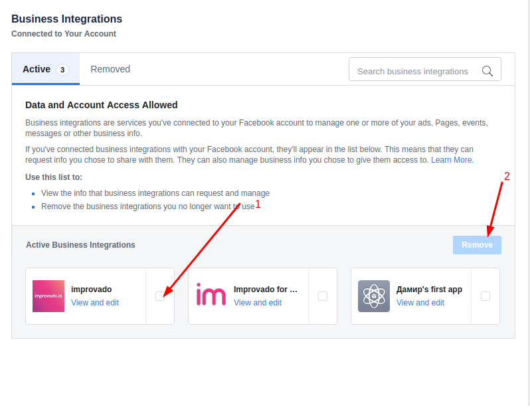This screenshot has height=419, width=530.
Task: Click the gray atom app icon
Action: tap(374, 296)
